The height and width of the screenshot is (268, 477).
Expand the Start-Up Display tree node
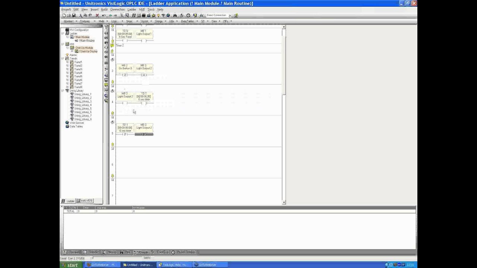pyautogui.click(x=72, y=51)
